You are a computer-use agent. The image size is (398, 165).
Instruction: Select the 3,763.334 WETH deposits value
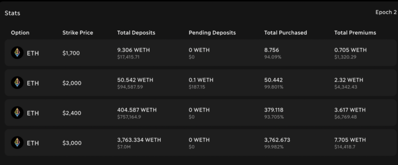point(139,140)
